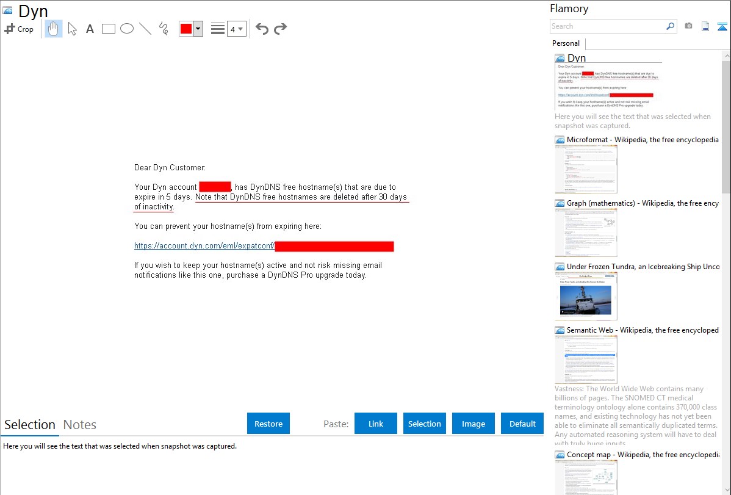Image resolution: width=731 pixels, height=495 pixels.
Task: Open the Under Frozen Tundra ship thumbnail
Action: click(x=586, y=296)
